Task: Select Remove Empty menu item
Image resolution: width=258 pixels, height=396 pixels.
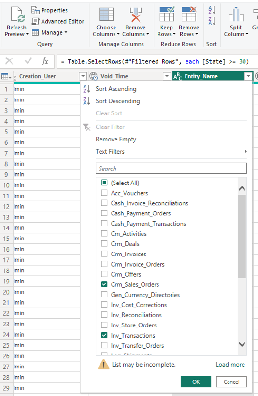Action: coord(116,139)
